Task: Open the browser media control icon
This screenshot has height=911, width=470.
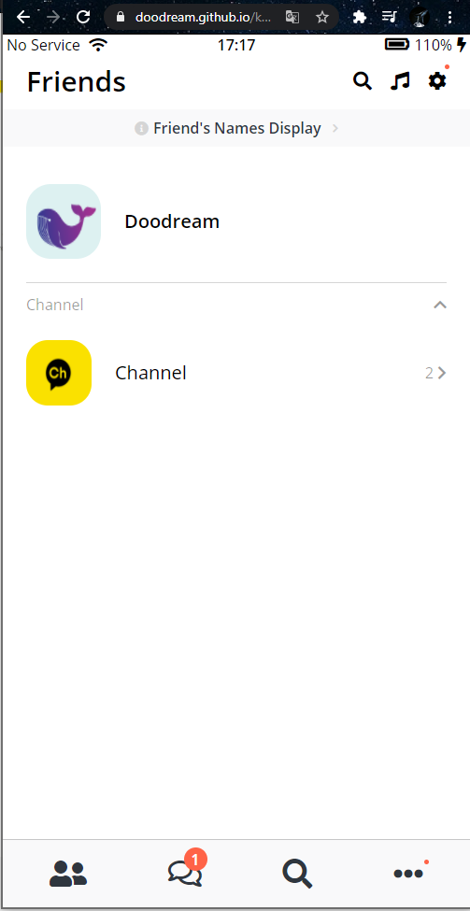Action: coord(390,17)
